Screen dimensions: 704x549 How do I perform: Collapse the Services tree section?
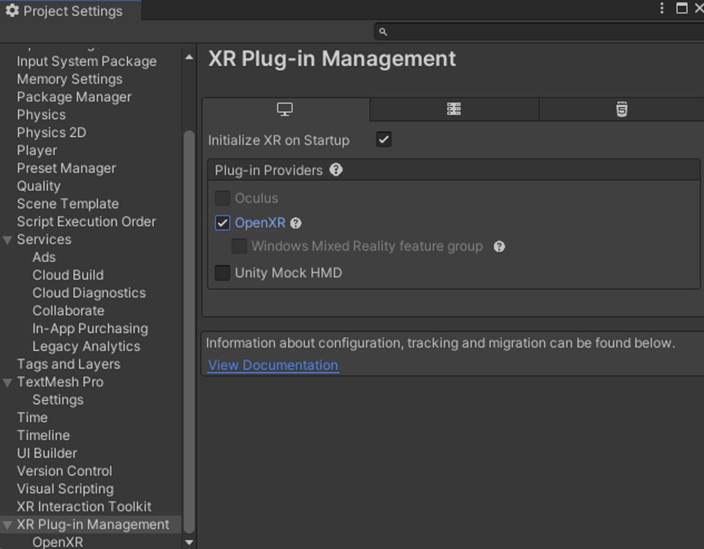(7, 240)
